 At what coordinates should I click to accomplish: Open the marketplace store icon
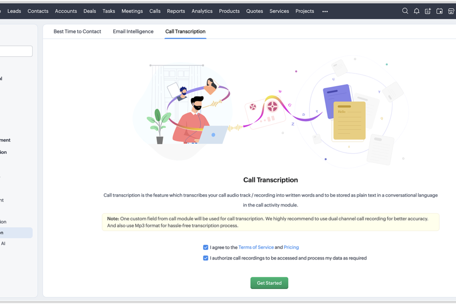[x=451, y=11]
